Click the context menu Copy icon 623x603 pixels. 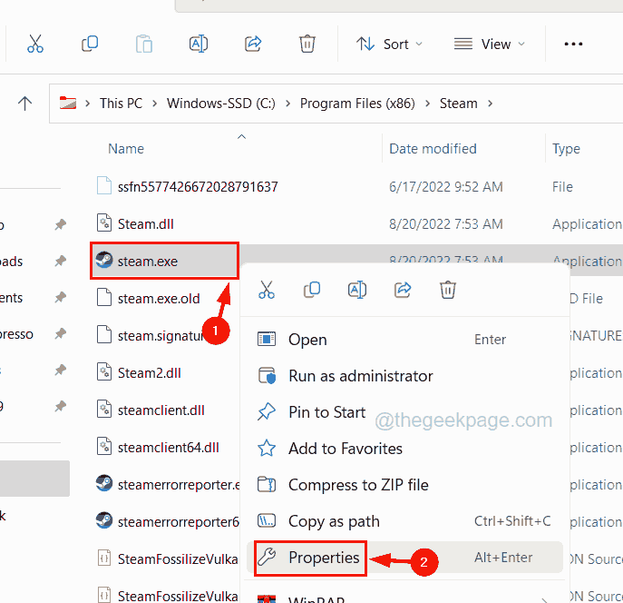(x=312, y=290)
